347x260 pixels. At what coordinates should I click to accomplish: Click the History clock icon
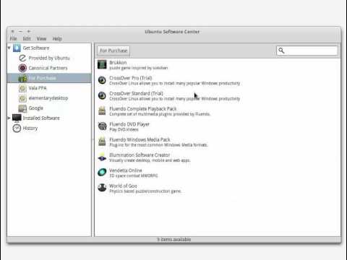(x=17, y=129)
